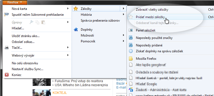Screen dimensions: 214x96
Task: Choose Odoslať odkaz...
Action: (x=23, y=42)
